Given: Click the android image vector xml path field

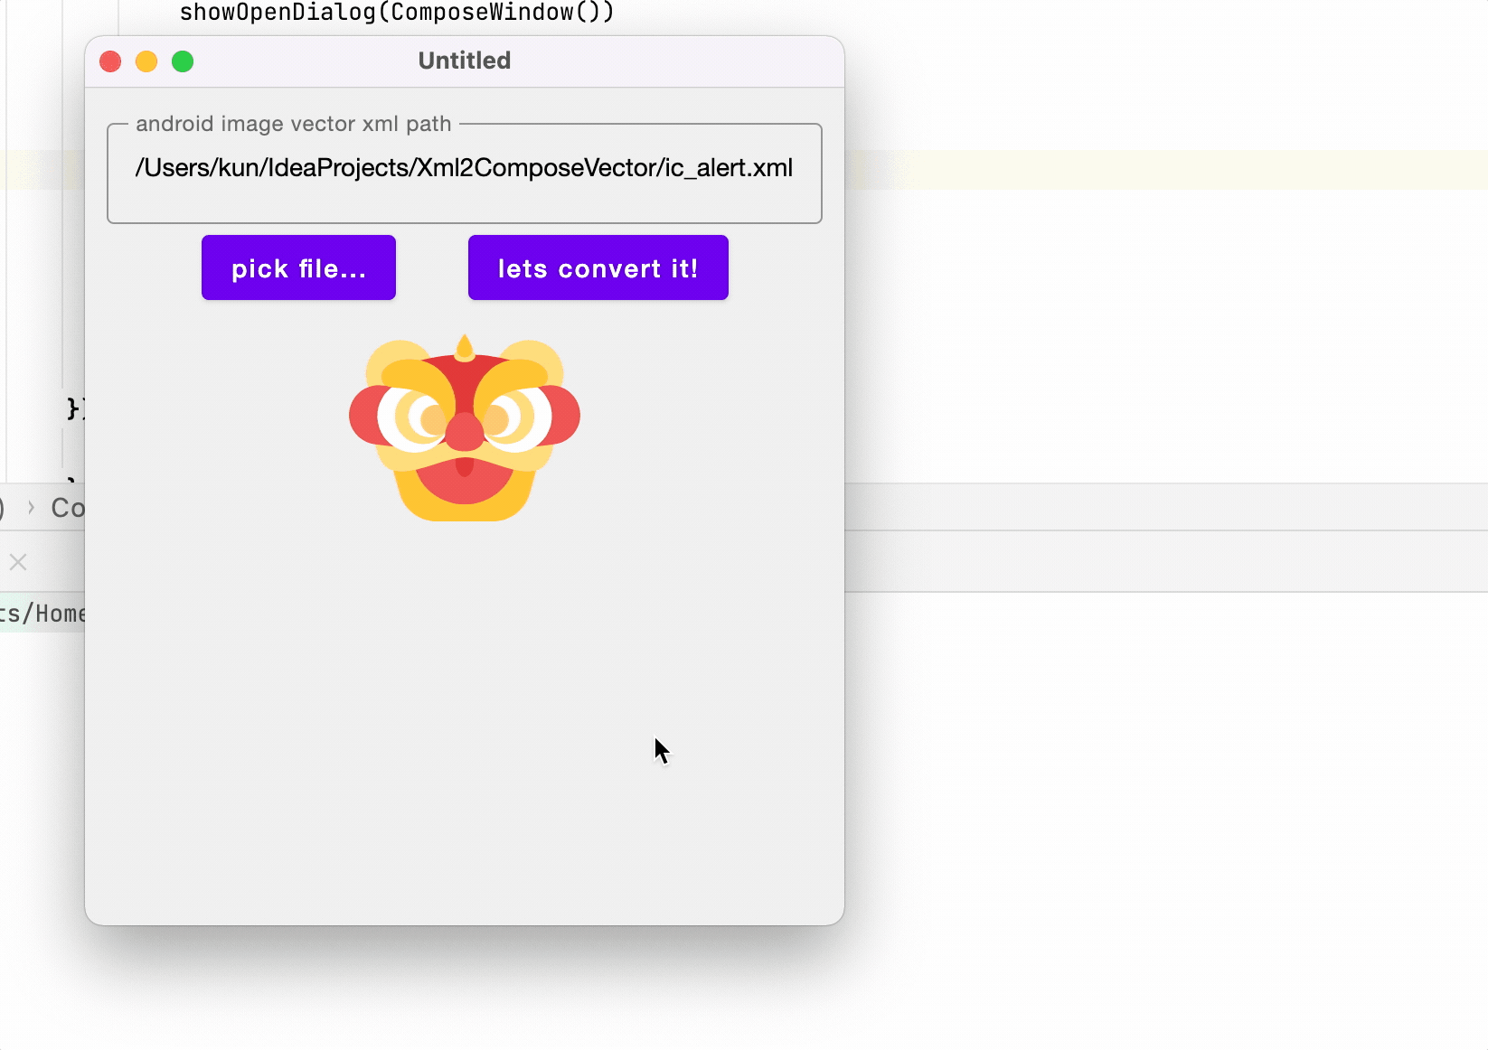Looking at the screenshot, I should (x=464, y=173).
